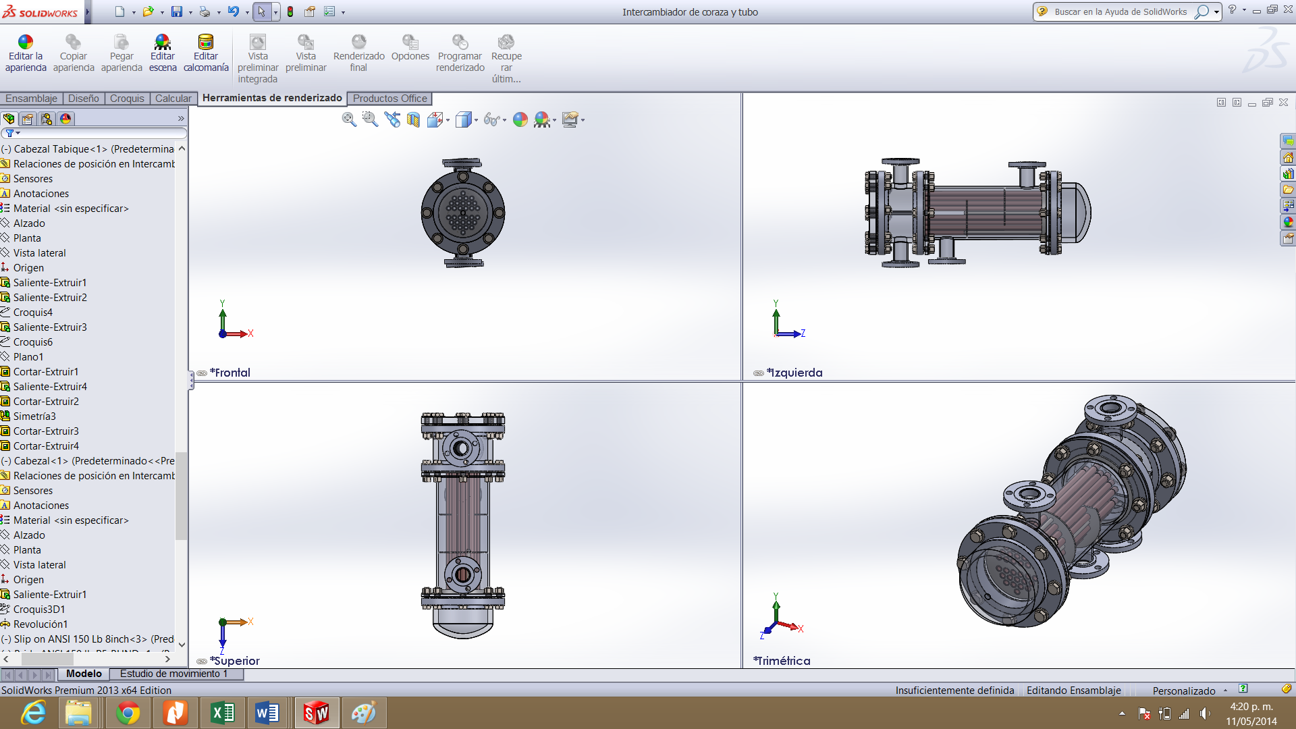Viewport: 1296px width, 729px height.
Task: Open the ConfigurationManager tab icon
Action: point(47,119)
